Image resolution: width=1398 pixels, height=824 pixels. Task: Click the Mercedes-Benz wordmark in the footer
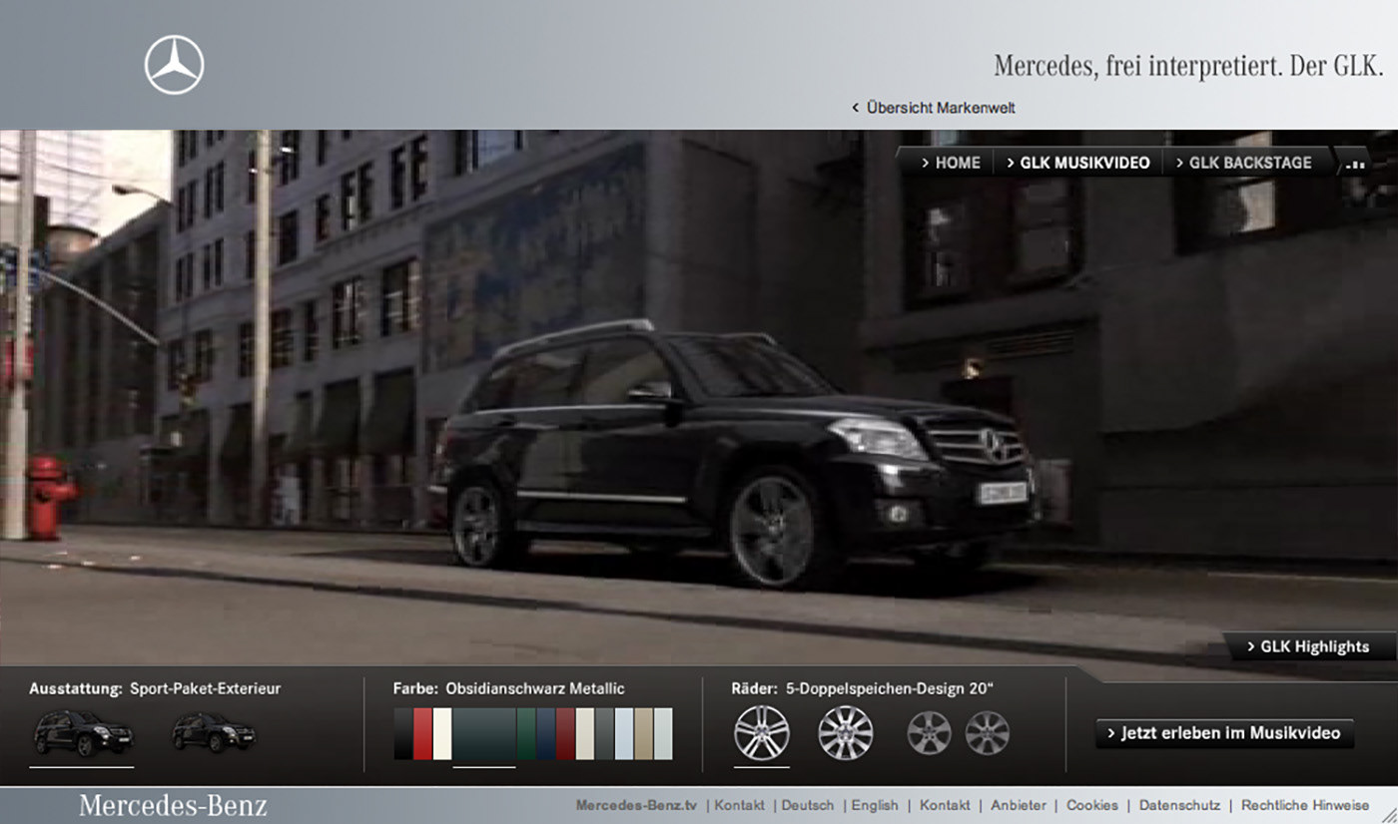173,805
